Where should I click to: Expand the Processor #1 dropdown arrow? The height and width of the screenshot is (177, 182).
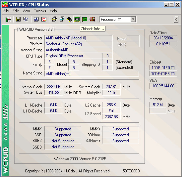(133, 19)
